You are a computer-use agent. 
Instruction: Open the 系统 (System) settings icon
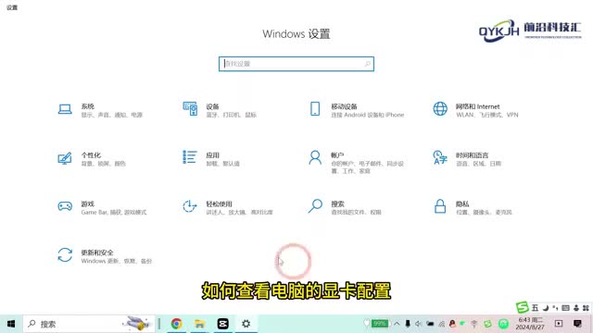(65, 109)
